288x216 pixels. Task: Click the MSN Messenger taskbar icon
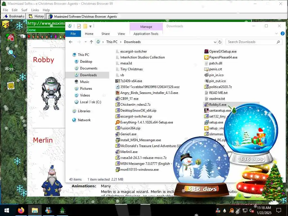coord(48,210)
